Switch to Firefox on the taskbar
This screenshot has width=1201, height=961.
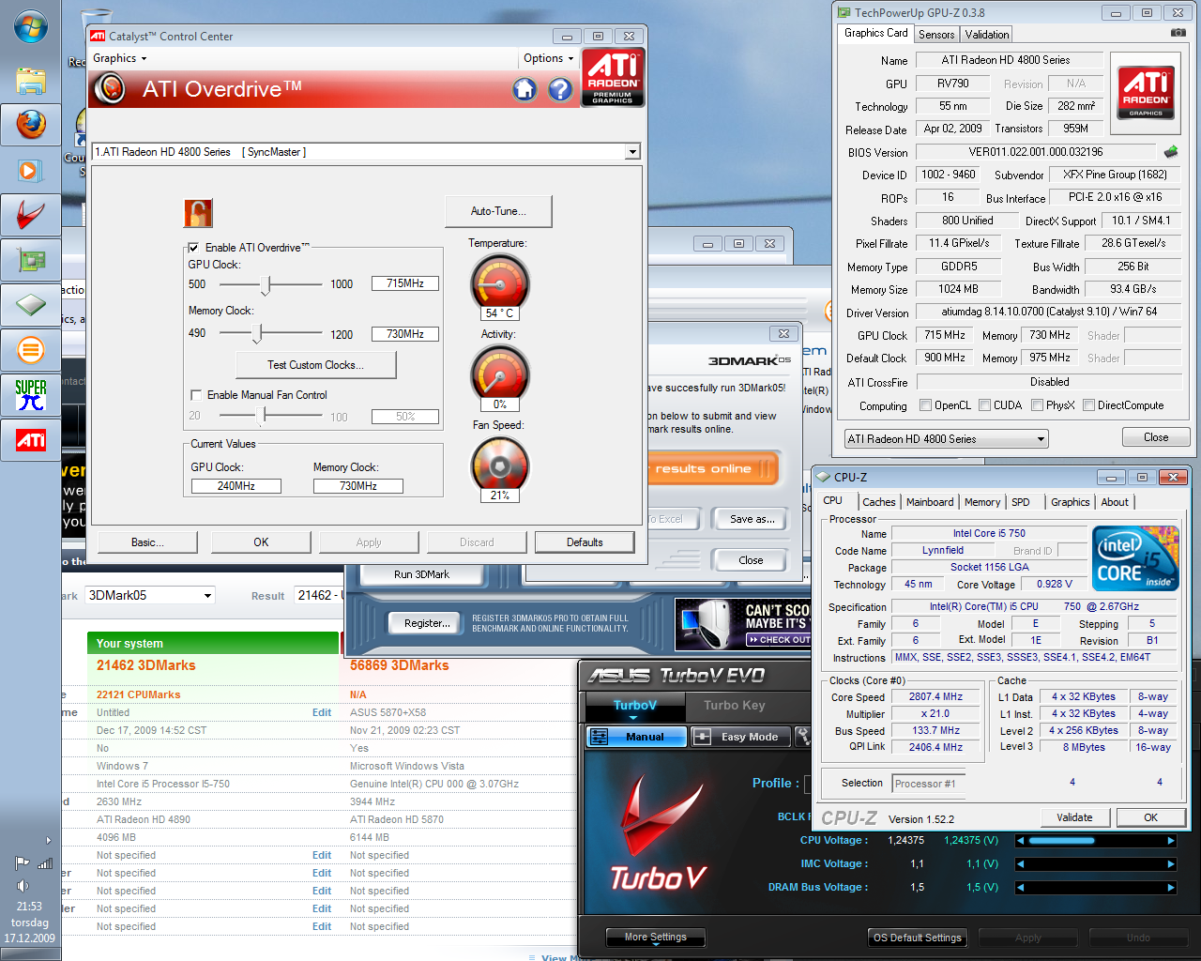pos(30,125)
